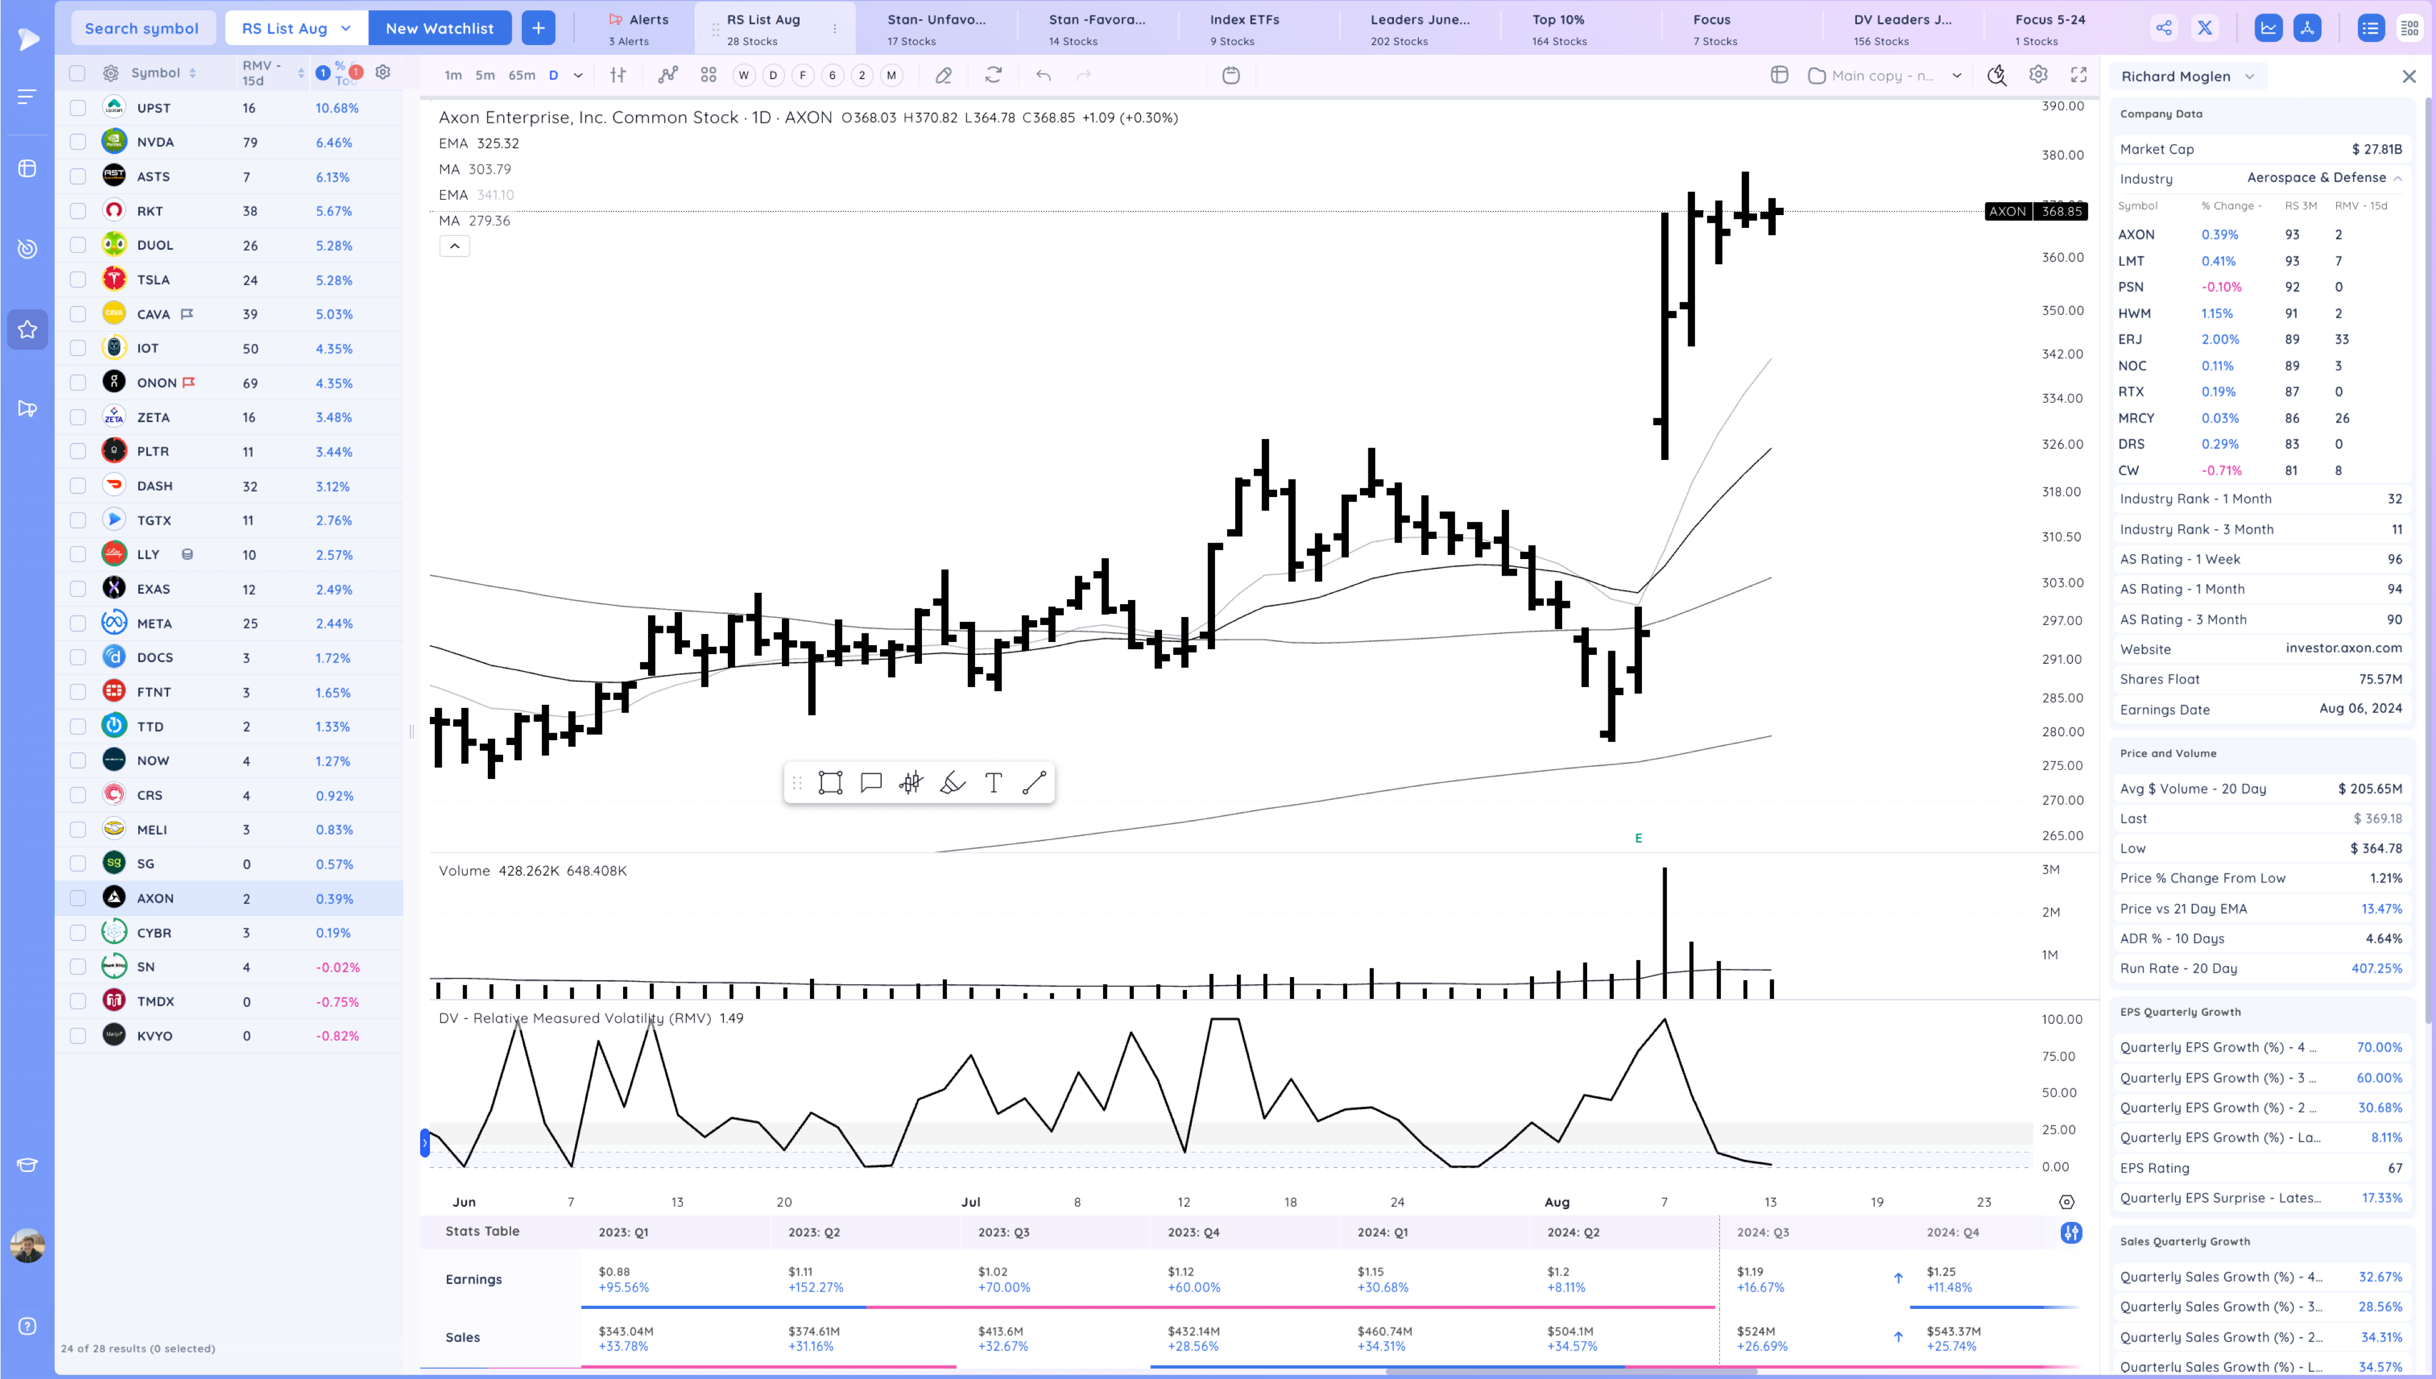Open the Focus watchlist tab
The width and height of the screenshot is (2436, 1379).
1712,27
